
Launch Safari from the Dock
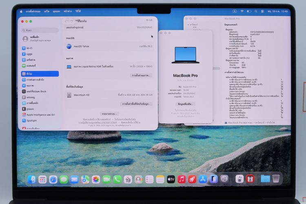point(53,179)
